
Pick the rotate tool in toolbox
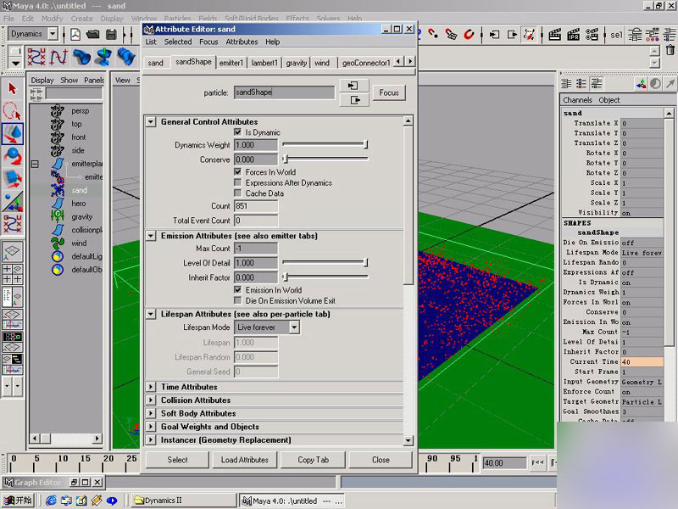12,156
